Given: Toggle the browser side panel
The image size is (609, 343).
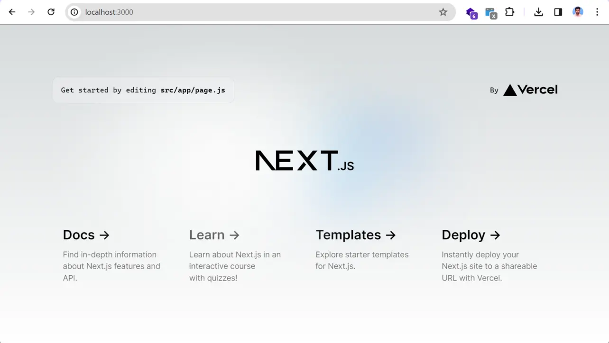Looking at the screenshot, I should 558,12.
